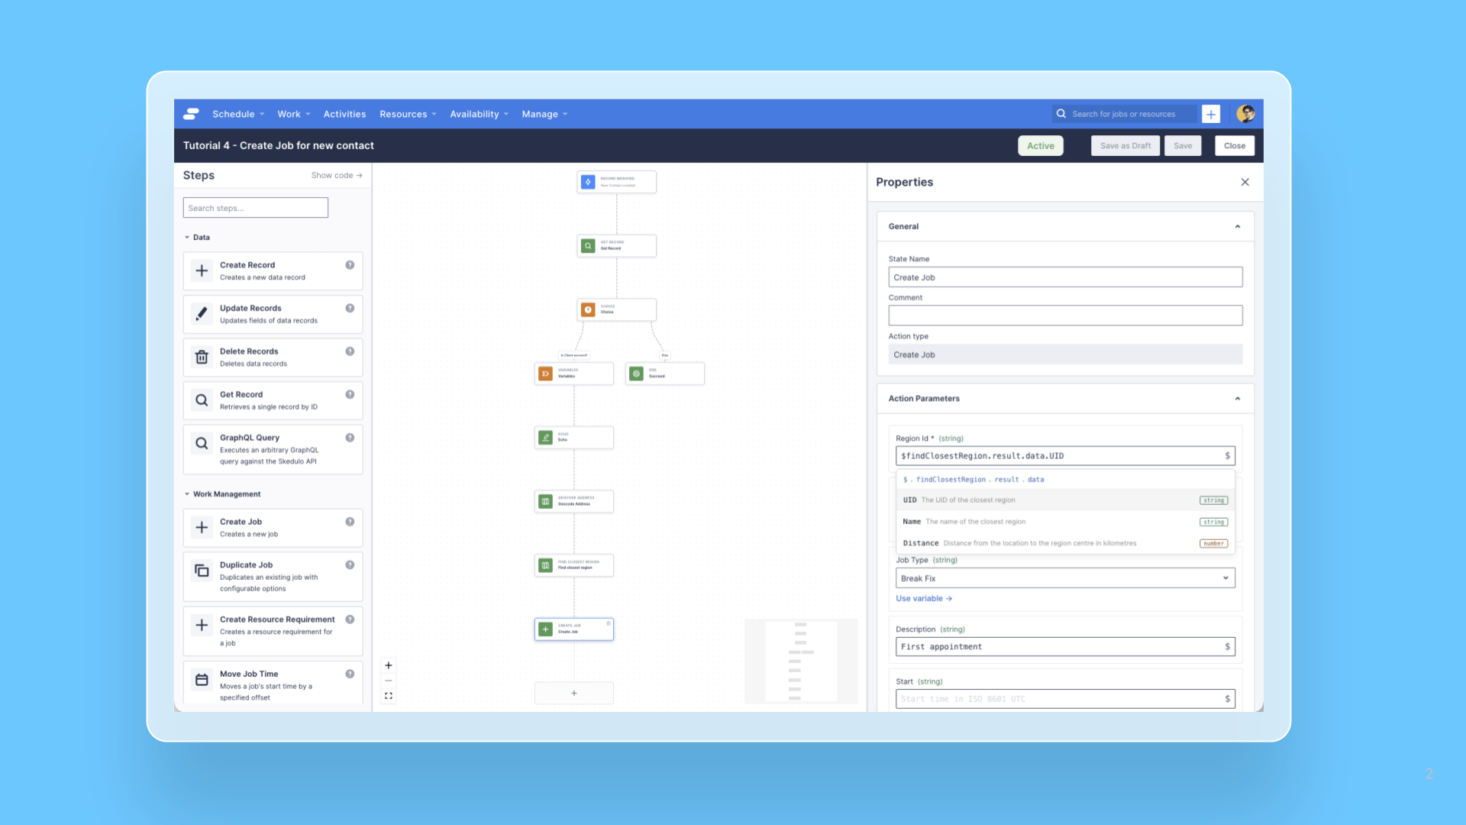Close the Properties panel
Viewport: 1466px width, 825px height.
tap(1245, 182)
